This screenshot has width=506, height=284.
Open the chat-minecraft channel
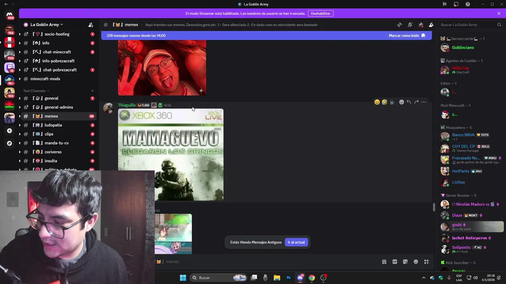pos(59,52)
